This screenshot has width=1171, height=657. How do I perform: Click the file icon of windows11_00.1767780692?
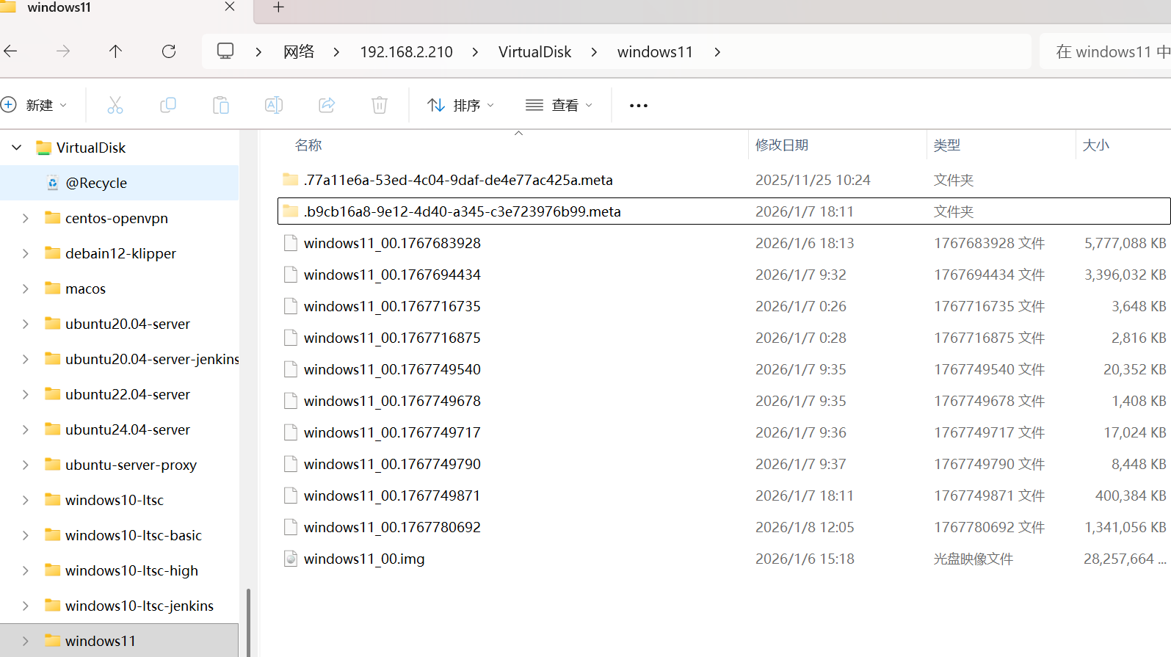click(x=291, y=527)
